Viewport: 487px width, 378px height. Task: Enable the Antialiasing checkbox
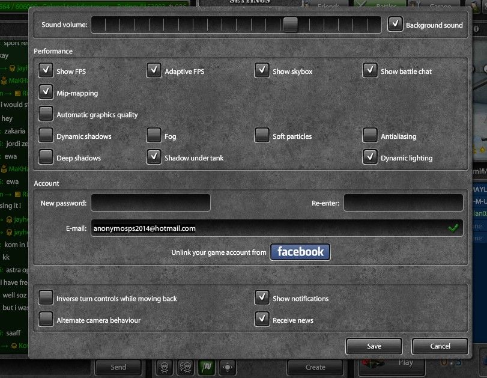click(371, 136)
